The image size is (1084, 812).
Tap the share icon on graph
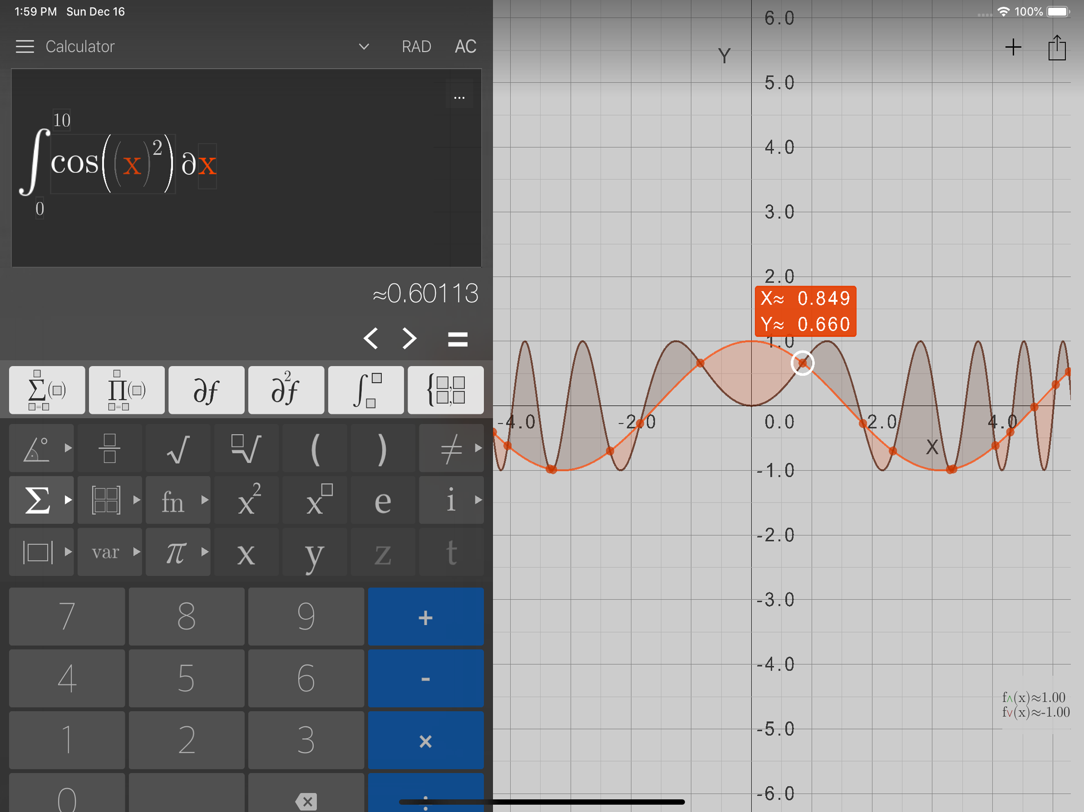[1057, 48]
